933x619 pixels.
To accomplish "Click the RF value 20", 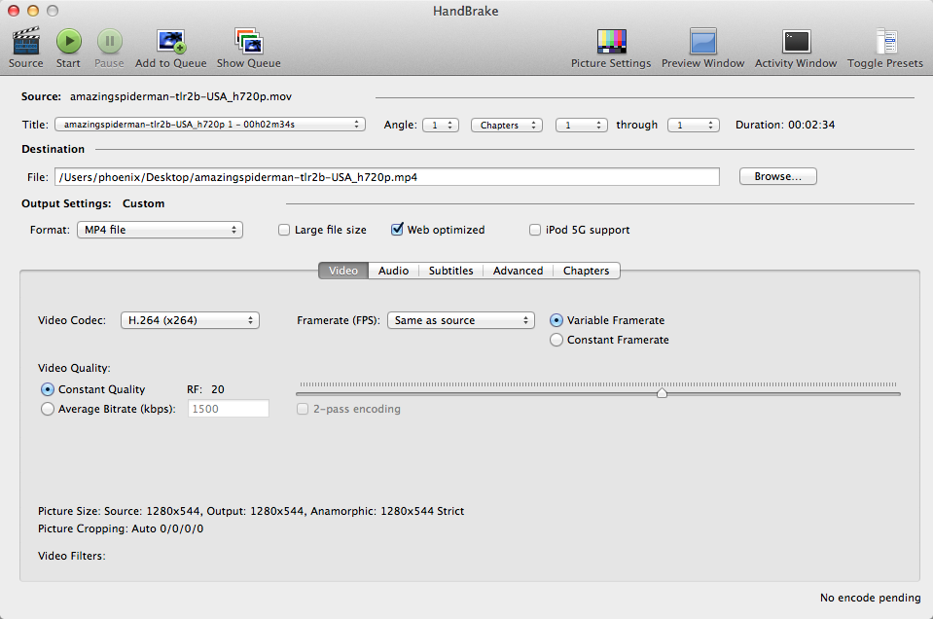I will (218, 389).
